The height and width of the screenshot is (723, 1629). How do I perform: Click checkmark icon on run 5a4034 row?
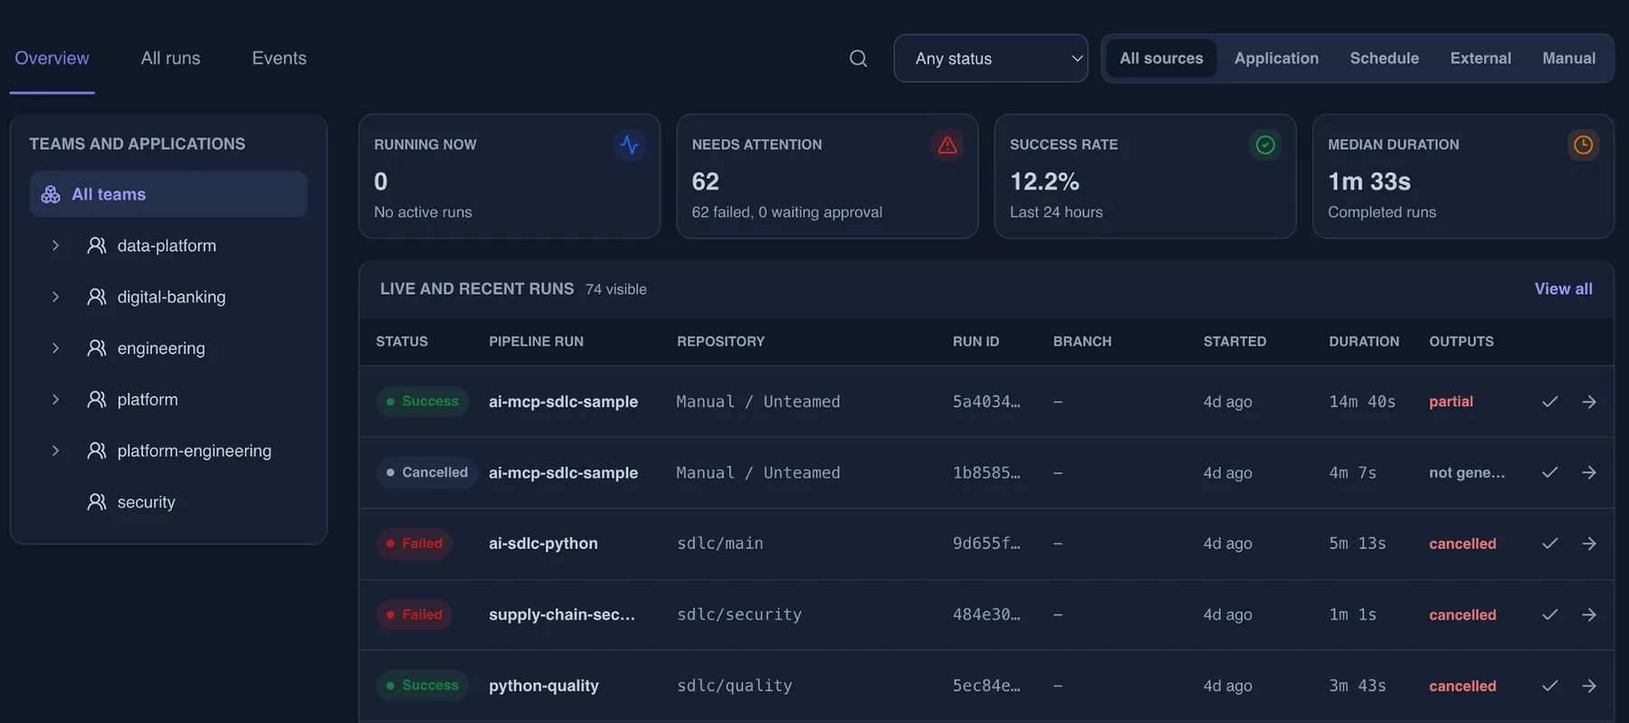1550,402
